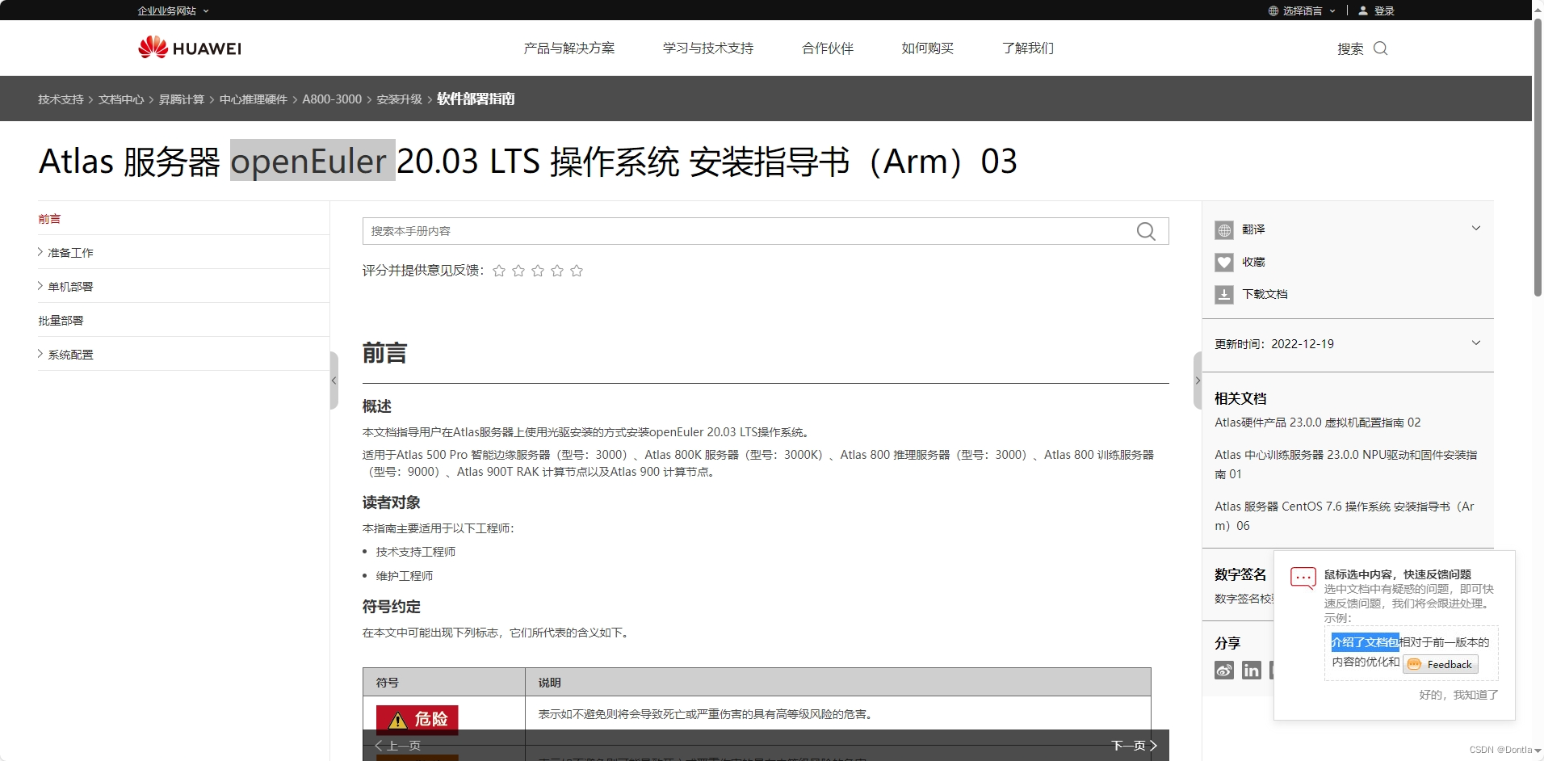Image resolution: width=1544 pixels, height=761 pixels.
Task: Click the 下载文档 download icon
Action: coord(1224,295)
